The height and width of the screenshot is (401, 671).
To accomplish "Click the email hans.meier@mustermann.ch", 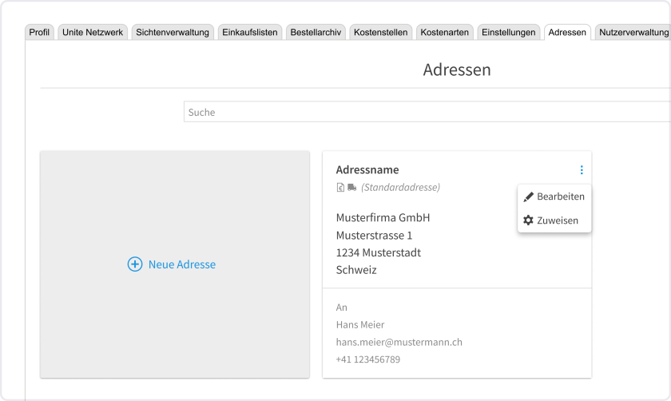I will tap(399, 342).
